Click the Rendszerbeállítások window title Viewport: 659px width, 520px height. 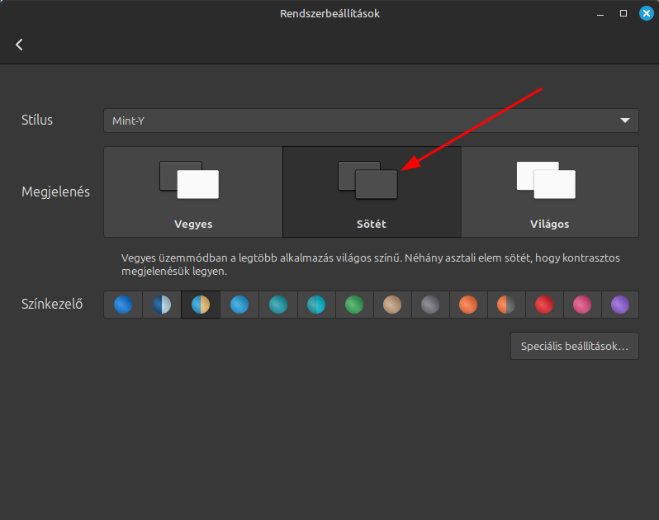[x=330, y=13]
